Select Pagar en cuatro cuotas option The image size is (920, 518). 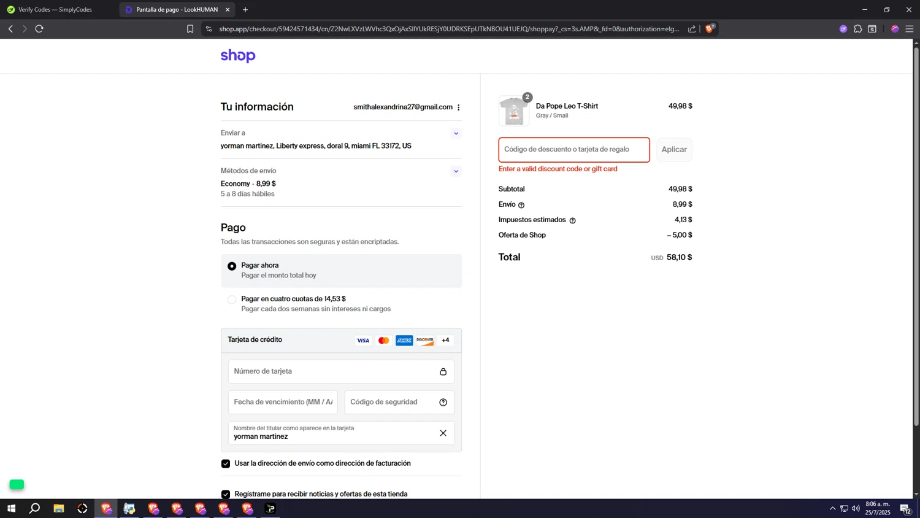point(232,300)
